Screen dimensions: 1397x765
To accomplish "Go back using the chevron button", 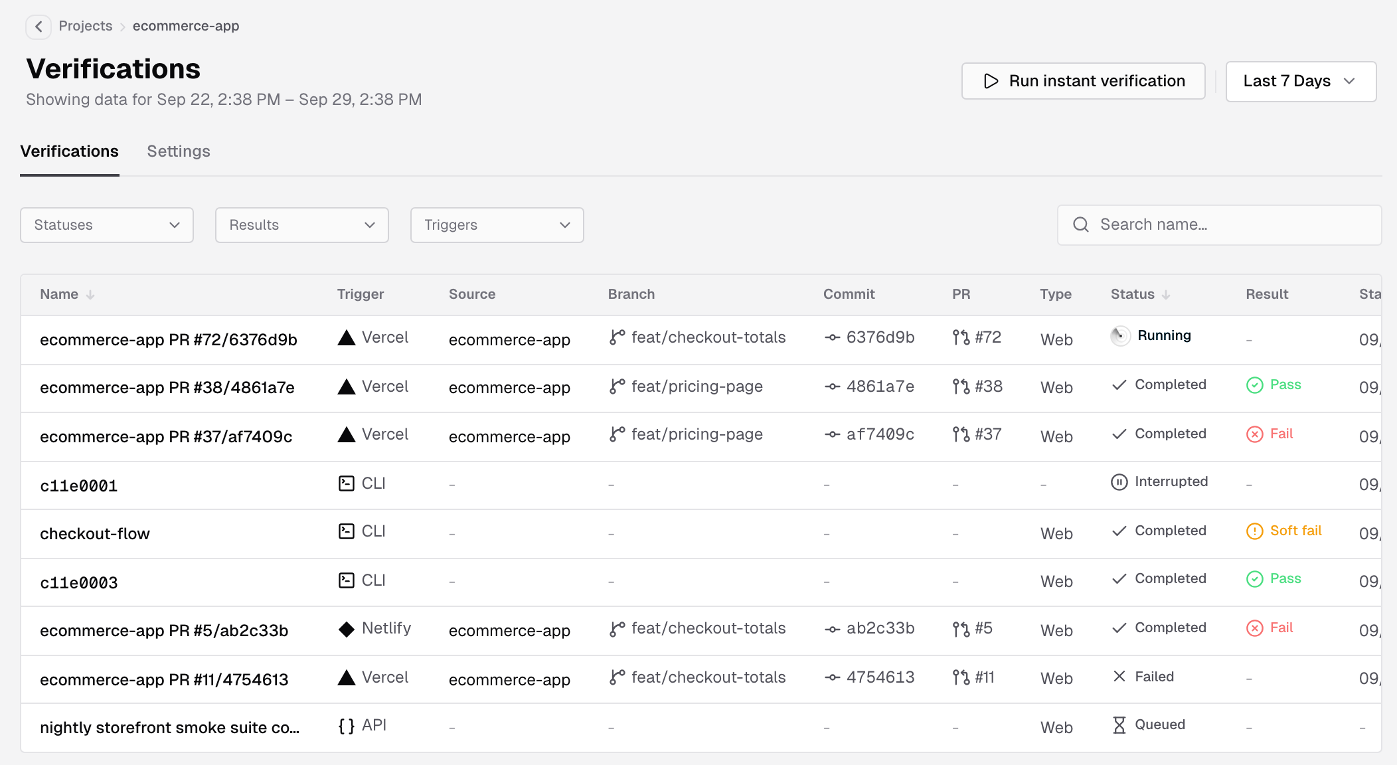I will pos(39,27).
